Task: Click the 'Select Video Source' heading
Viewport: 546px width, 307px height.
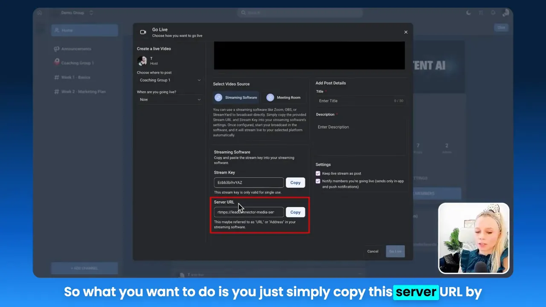Action: (x=231, y=84)
